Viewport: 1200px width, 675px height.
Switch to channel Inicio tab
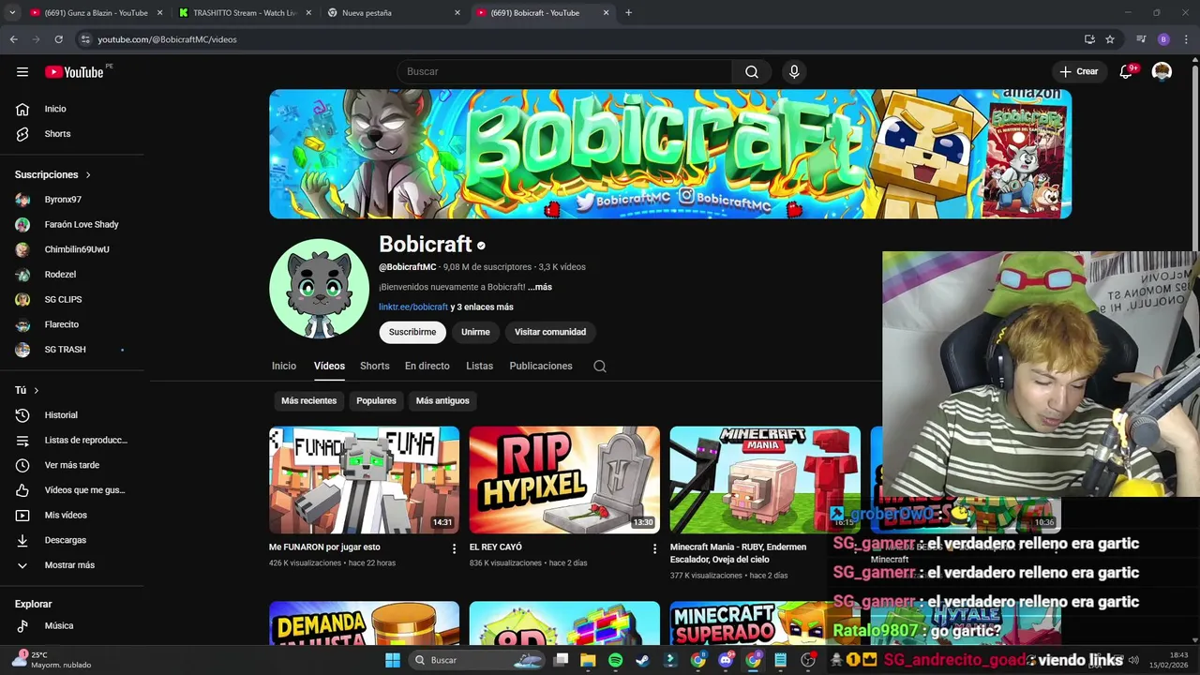284,367
